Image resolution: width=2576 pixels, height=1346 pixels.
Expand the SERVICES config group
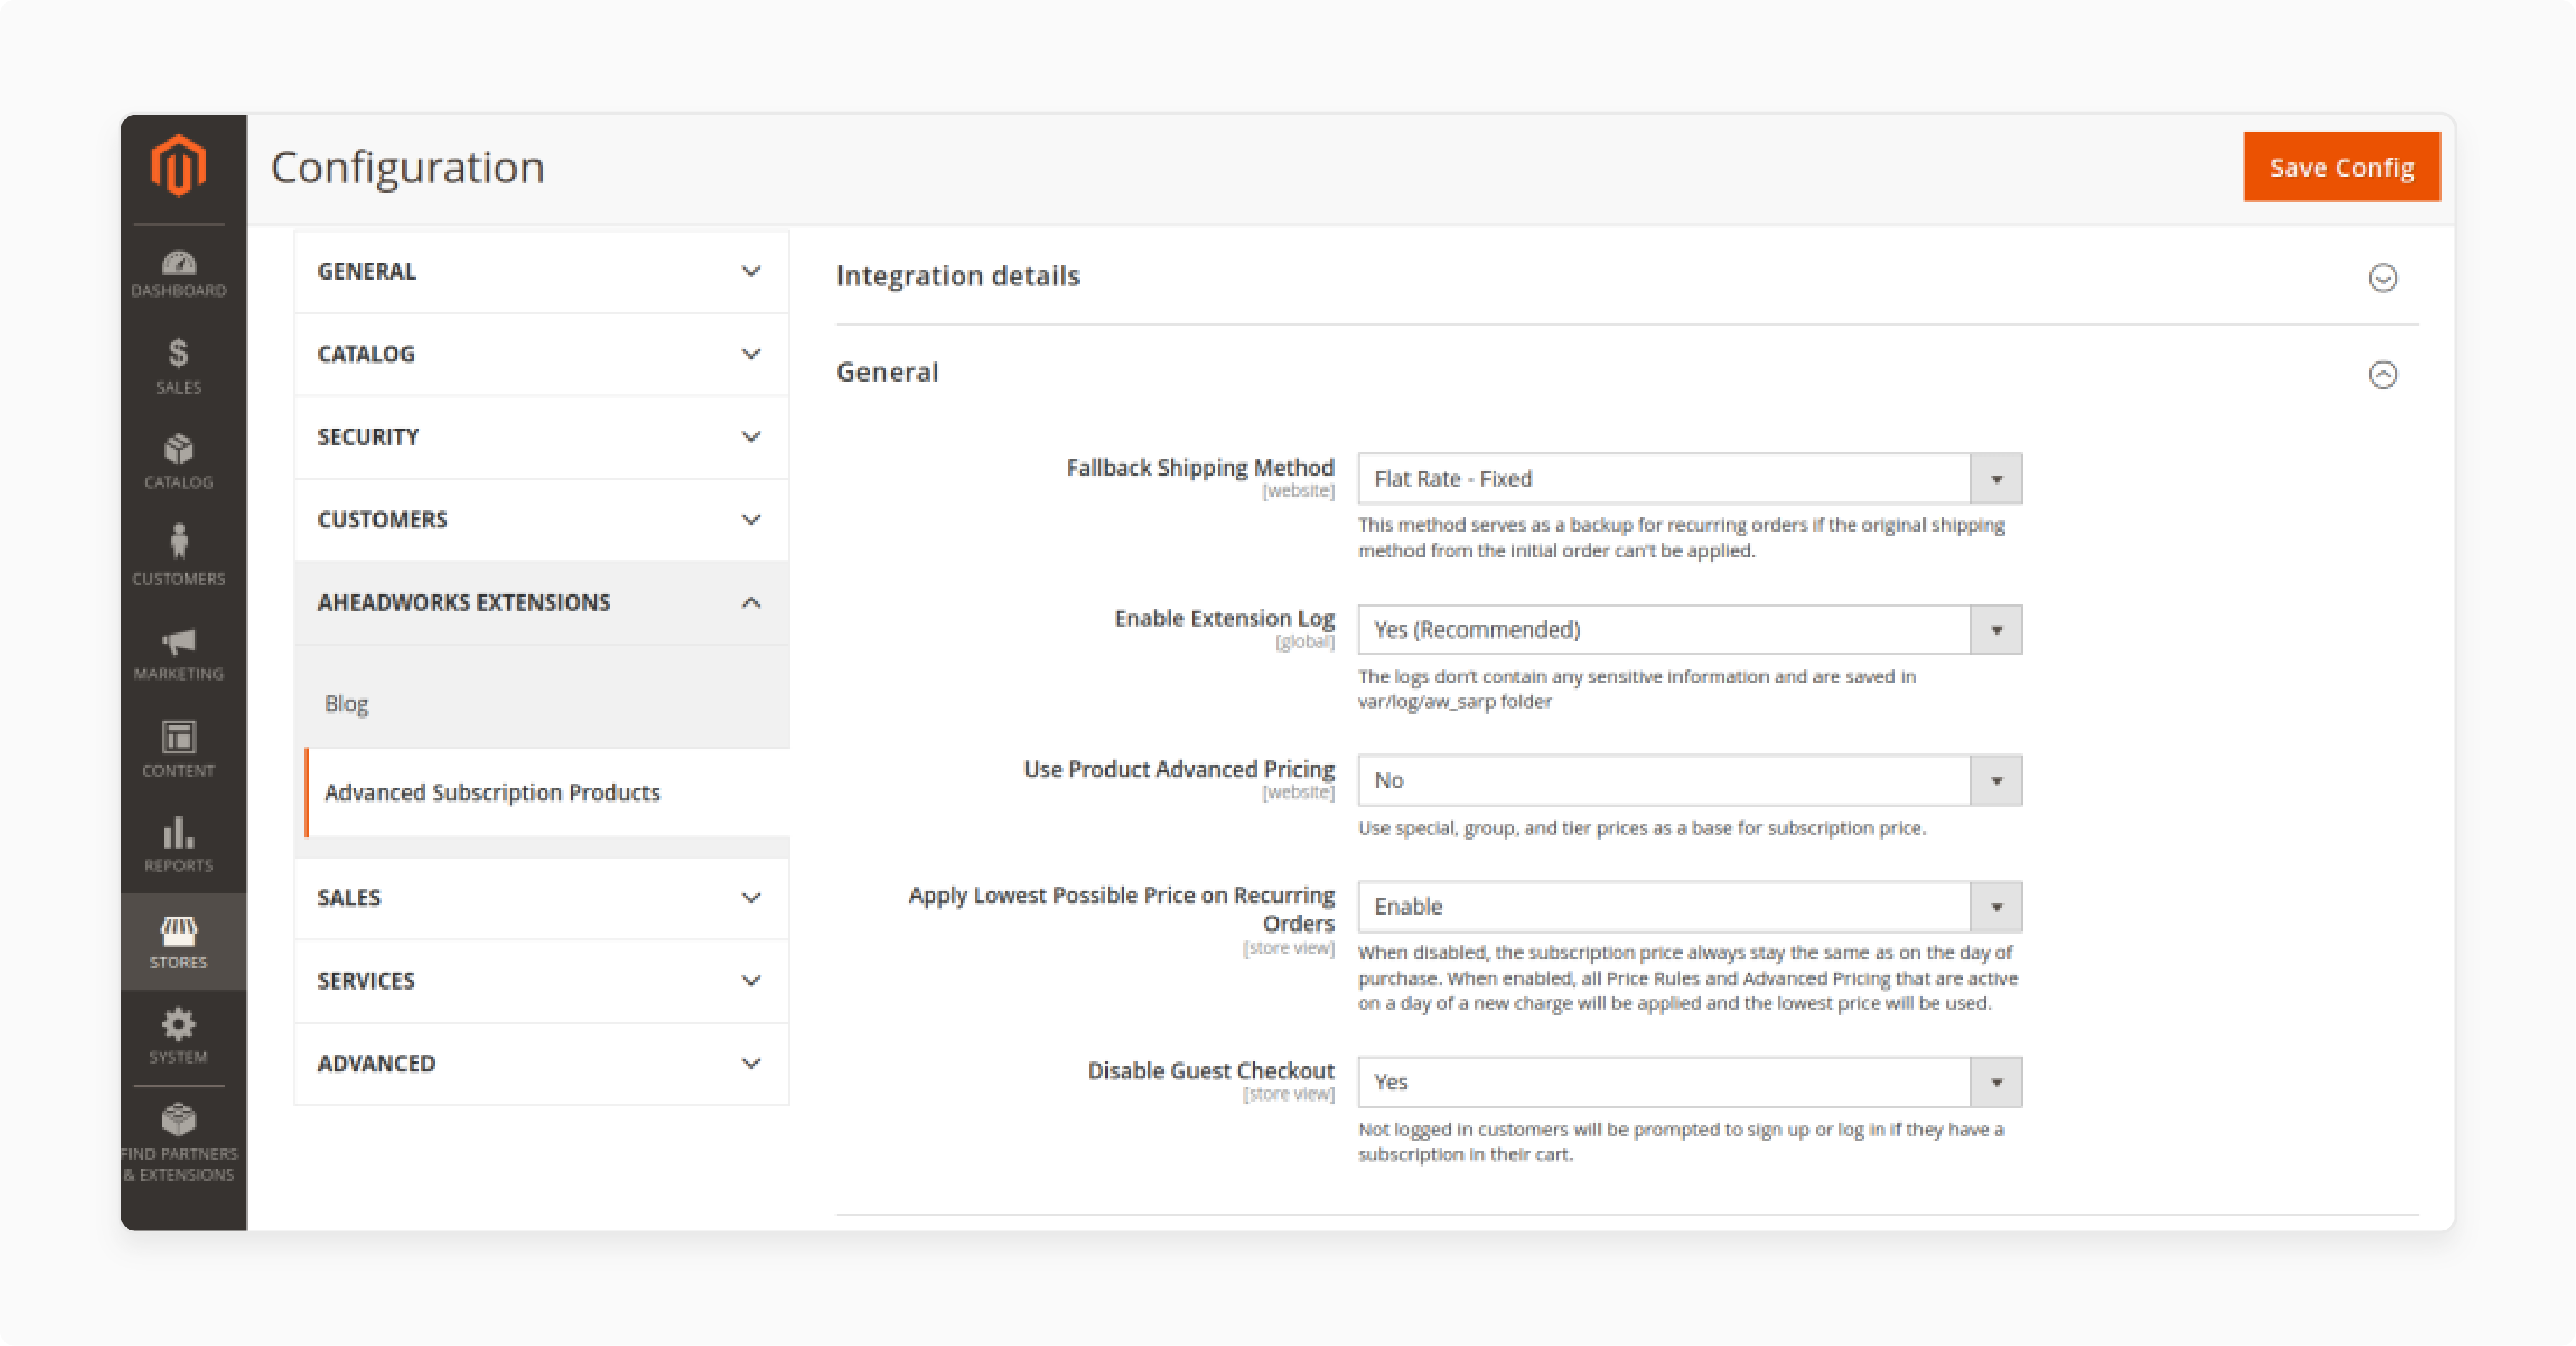point(541,981)
